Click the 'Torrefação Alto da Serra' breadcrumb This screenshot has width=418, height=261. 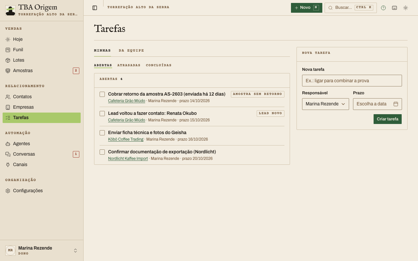[138, 7]
